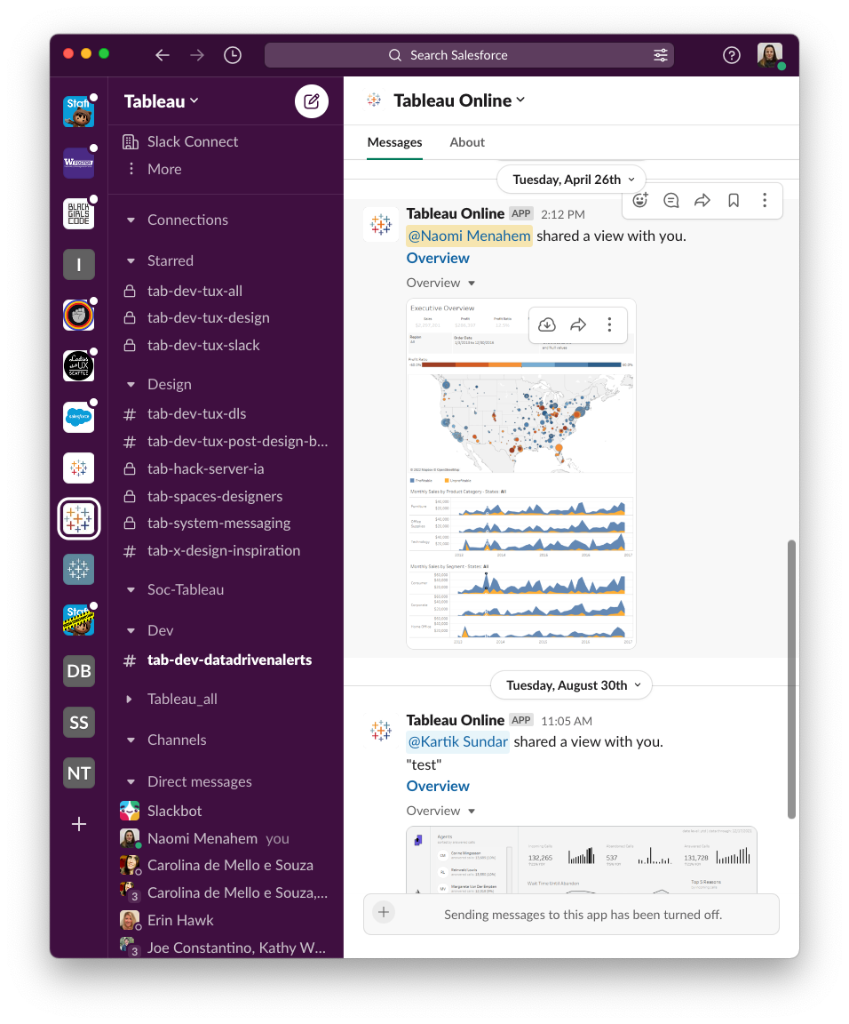This screenshot has width=849, height=1024.
Task: Collapse the Starred section
Action: click(x=131, y=261)
